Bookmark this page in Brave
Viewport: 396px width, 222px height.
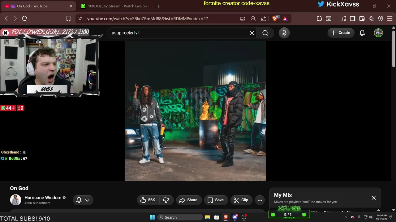68,18
